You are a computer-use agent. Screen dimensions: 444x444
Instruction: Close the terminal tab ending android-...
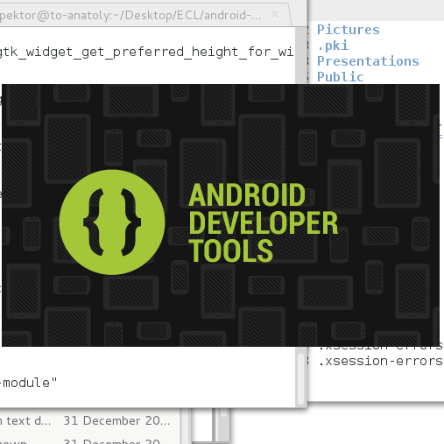click(275, 14)
